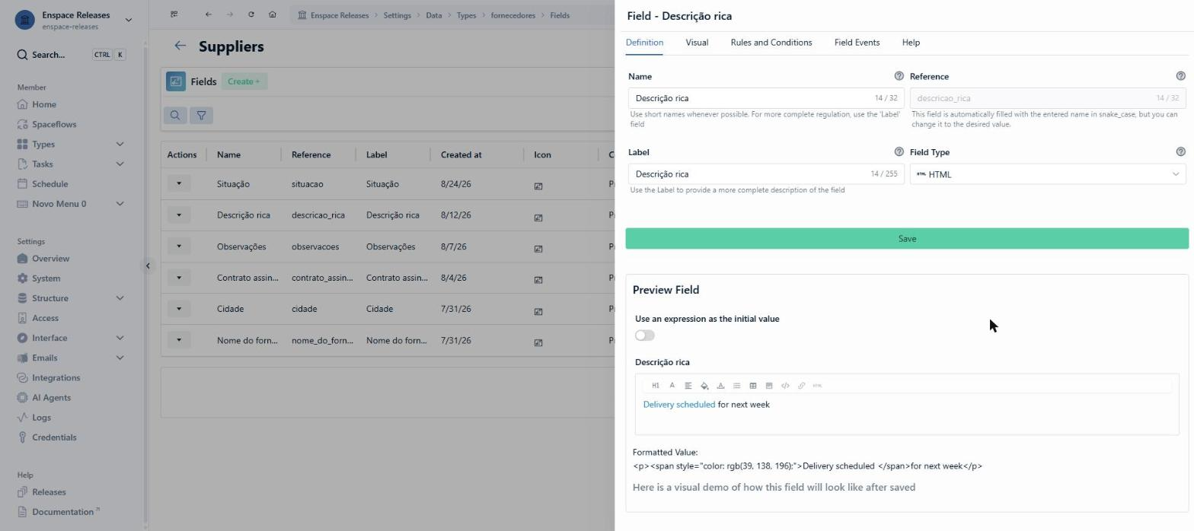Open the Enspace Releases workspace switcher chevron
This screenshot has height=531, width=1194.
pos(128,20)
